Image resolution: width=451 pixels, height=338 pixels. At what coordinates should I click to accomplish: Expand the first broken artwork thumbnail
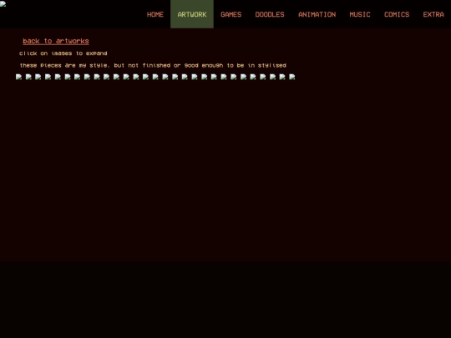(x=18, y=77)
